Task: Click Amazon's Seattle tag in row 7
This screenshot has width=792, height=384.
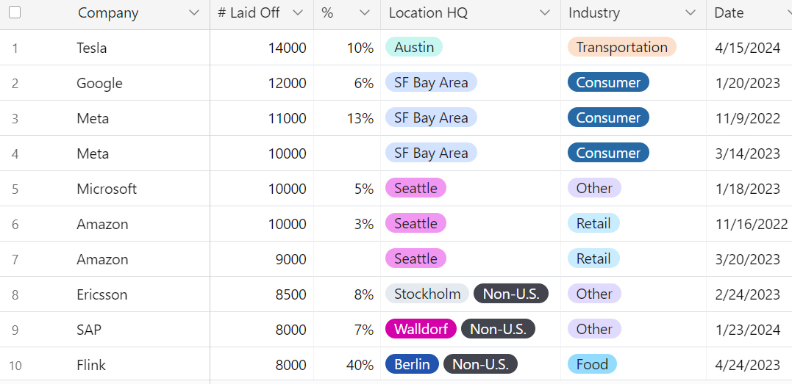Action: pyautogui.click(x=415, y=258)
